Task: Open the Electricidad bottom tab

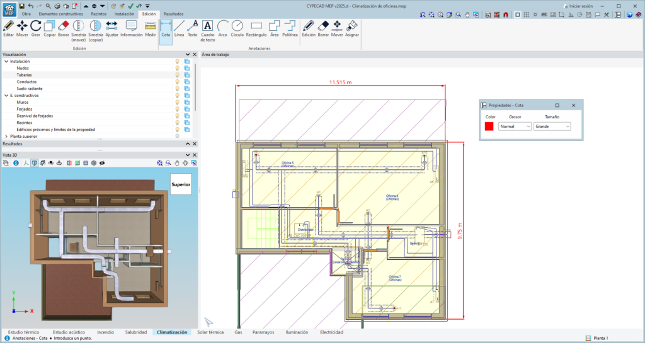Action: pyautogui.click(x=331, y=332)
